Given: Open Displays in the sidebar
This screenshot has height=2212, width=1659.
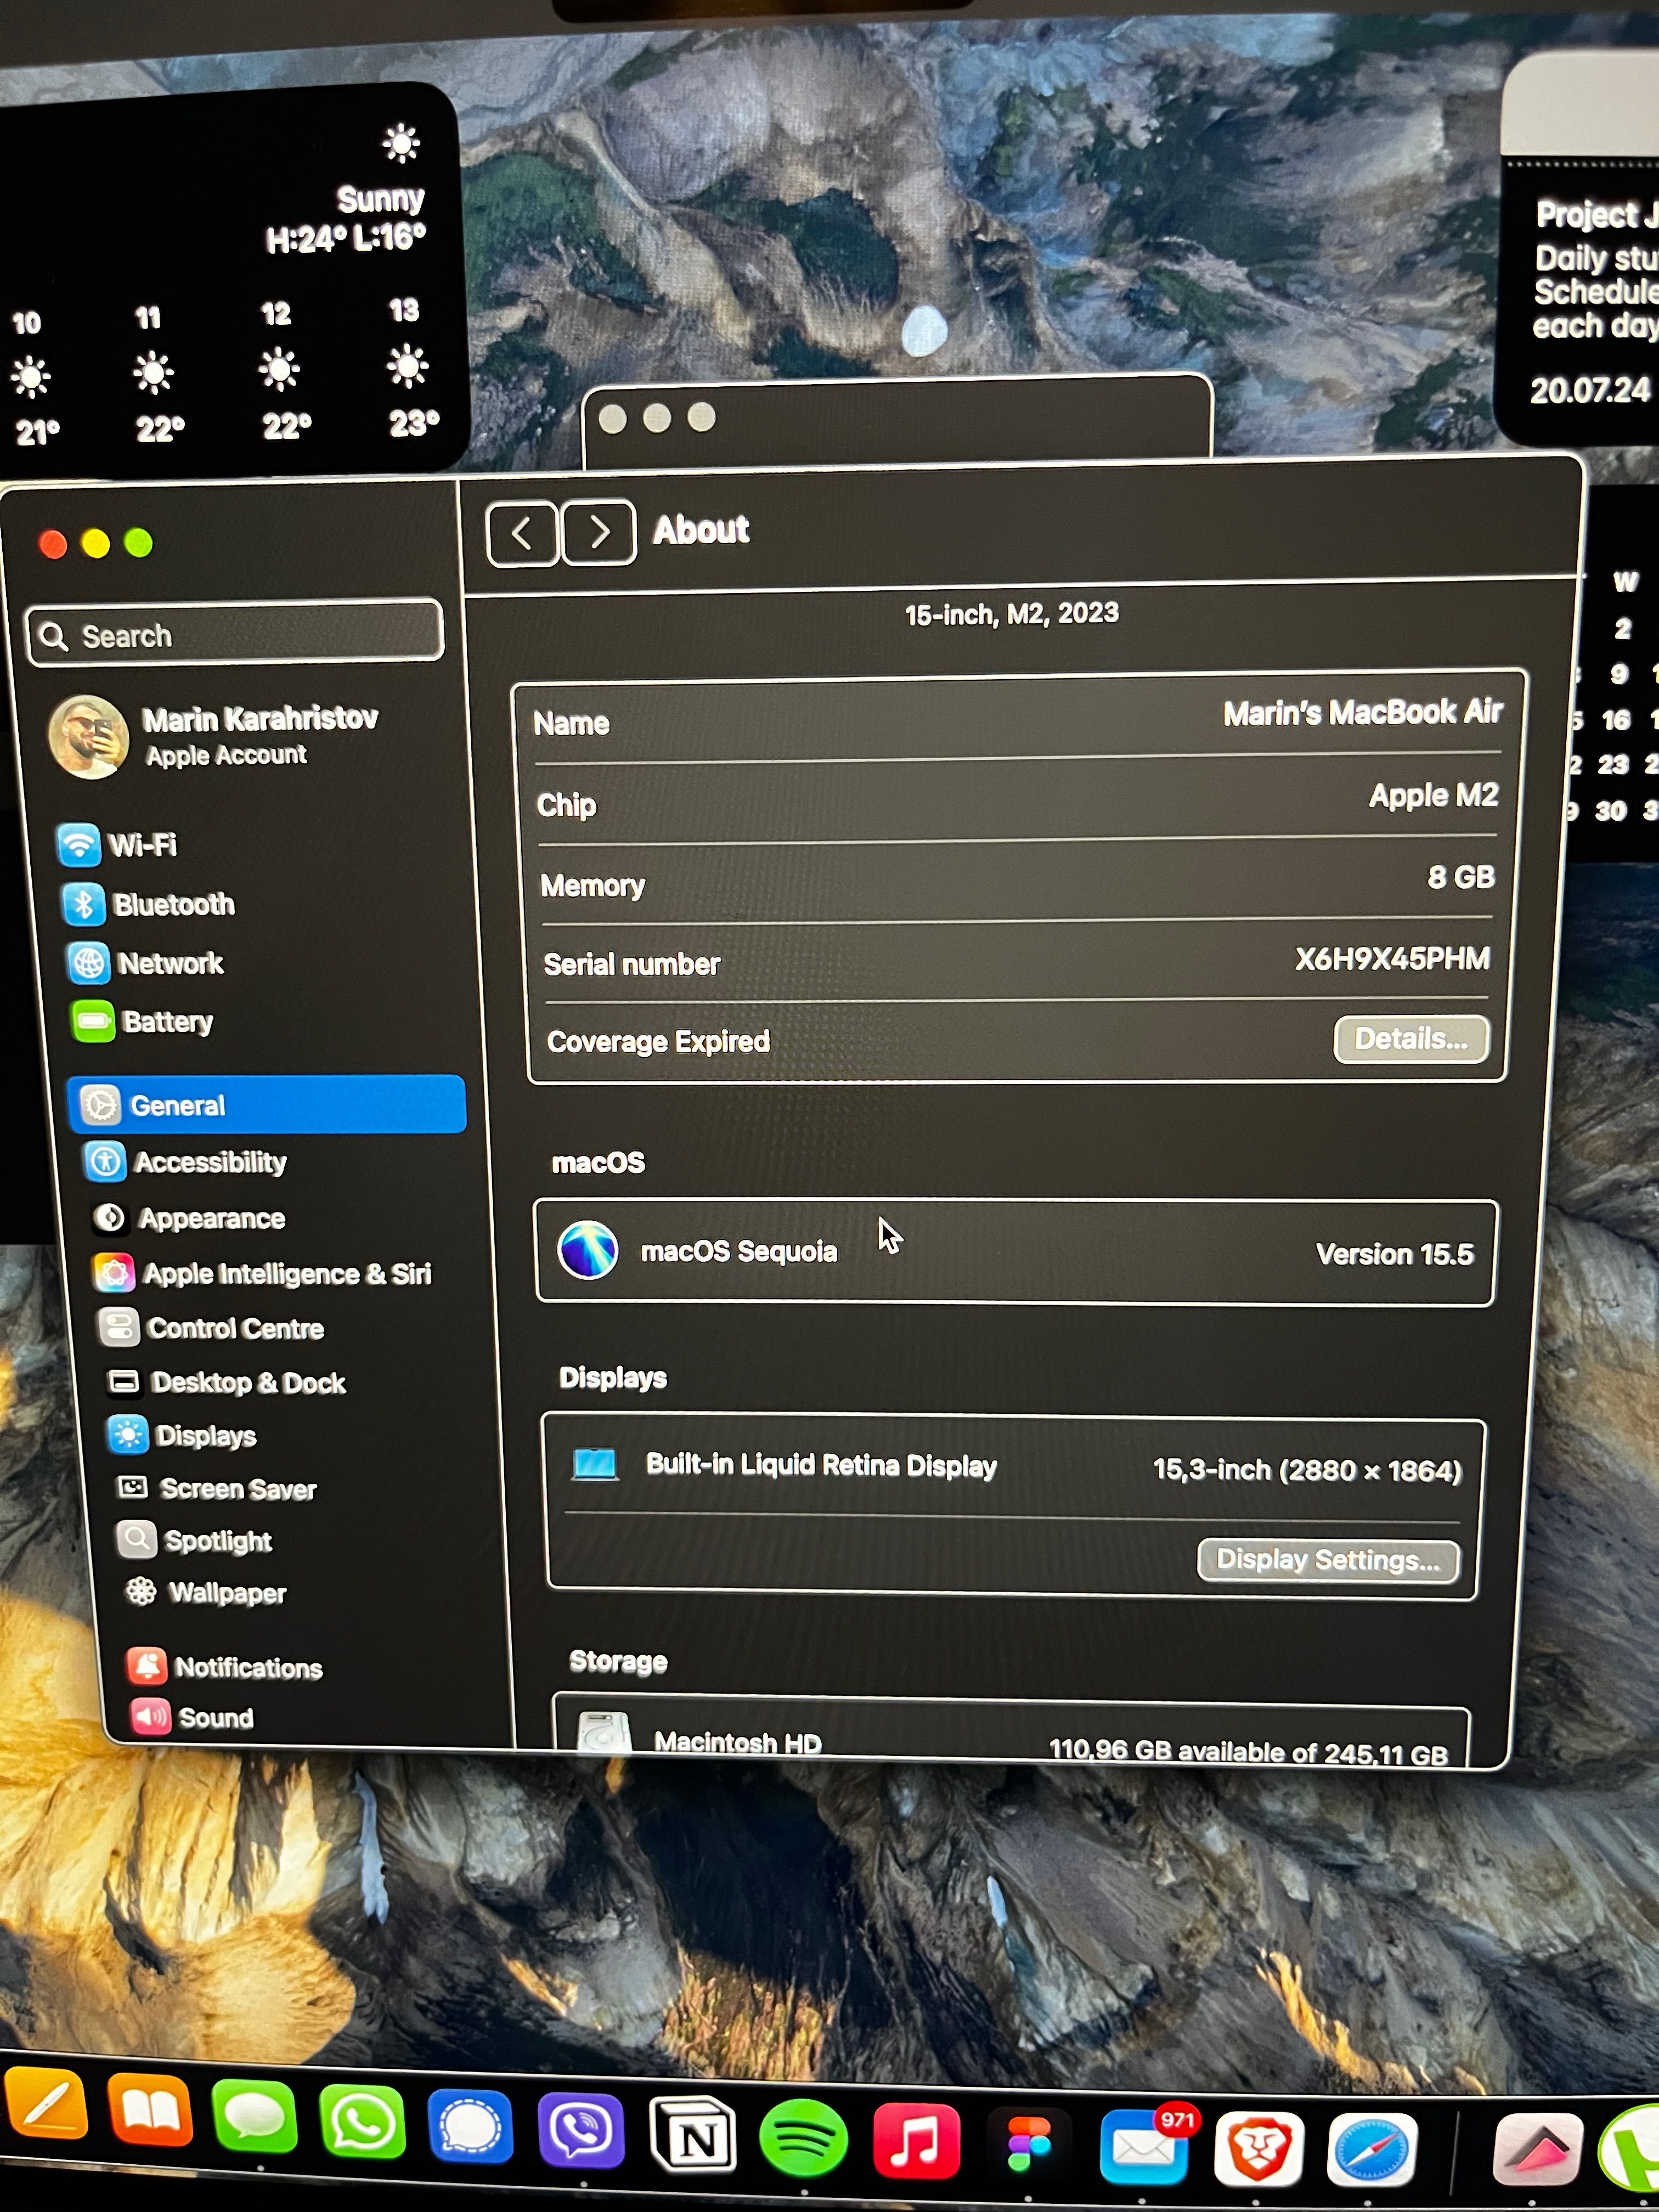Looking at the screenshot, I should (183, 1435).
